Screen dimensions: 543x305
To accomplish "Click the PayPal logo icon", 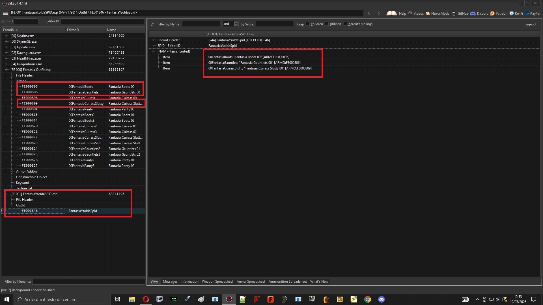I will click(x=527, y=13).
